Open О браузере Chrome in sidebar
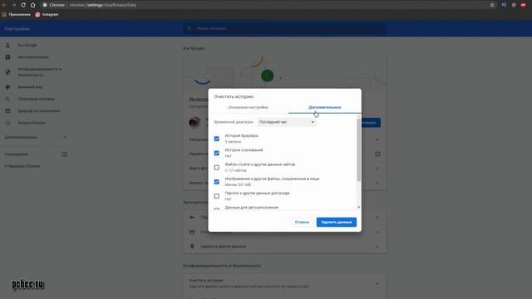The width and height of the screenshot is (532, 299). coord(22,166)
